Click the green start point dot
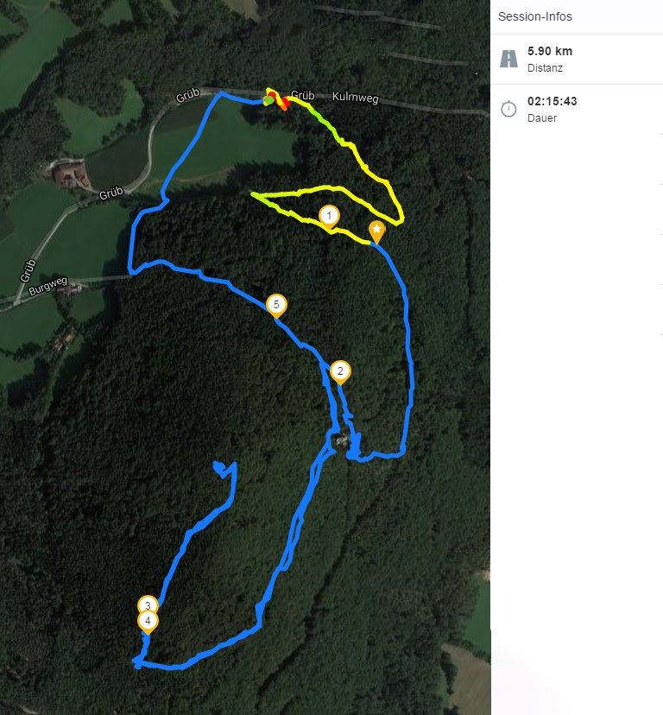 coord(269,100)
